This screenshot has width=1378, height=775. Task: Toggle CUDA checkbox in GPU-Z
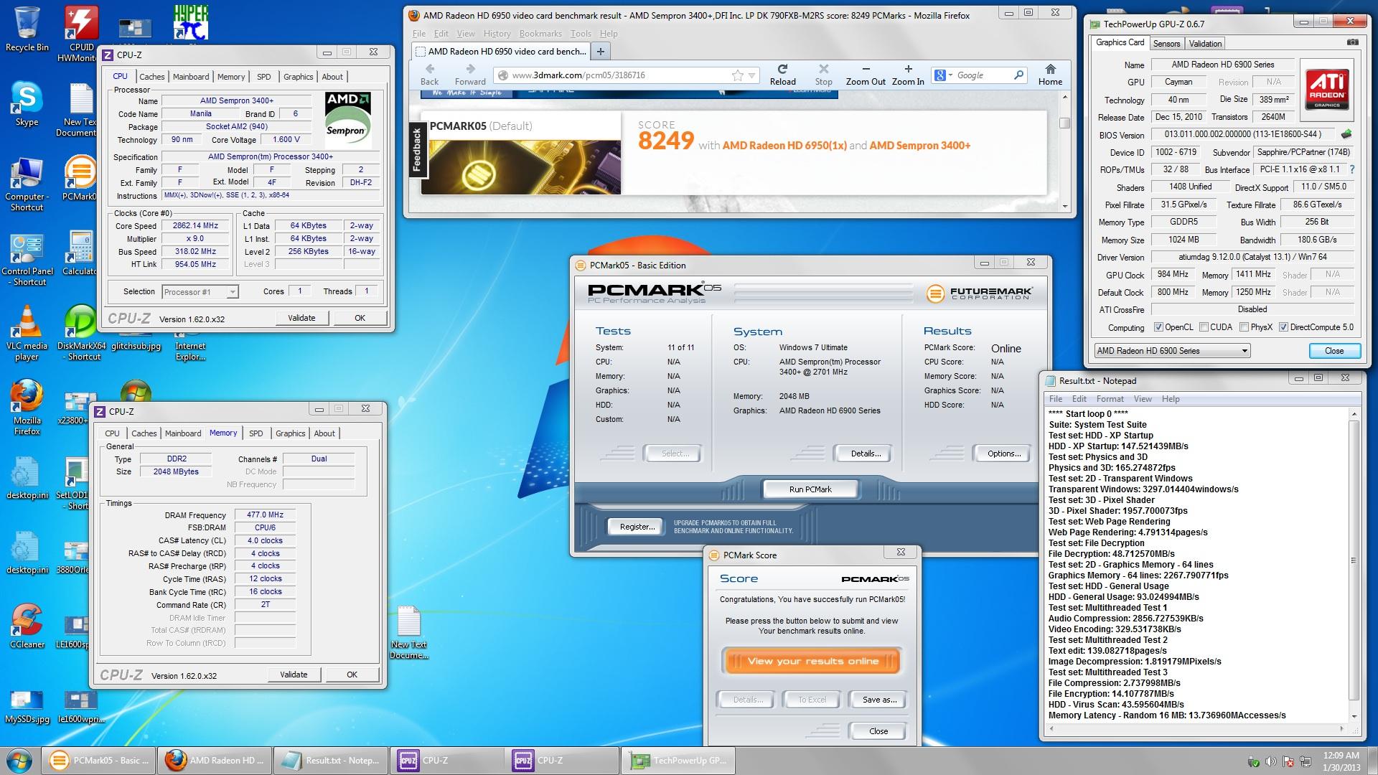1204,327
